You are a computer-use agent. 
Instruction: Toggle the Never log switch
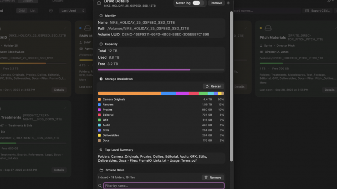coord(198,3)
